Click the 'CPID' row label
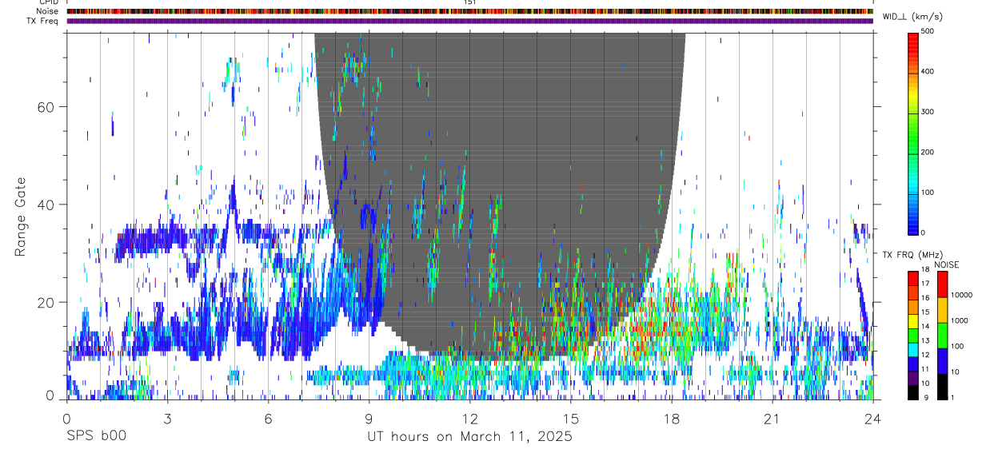 point(49,2)
